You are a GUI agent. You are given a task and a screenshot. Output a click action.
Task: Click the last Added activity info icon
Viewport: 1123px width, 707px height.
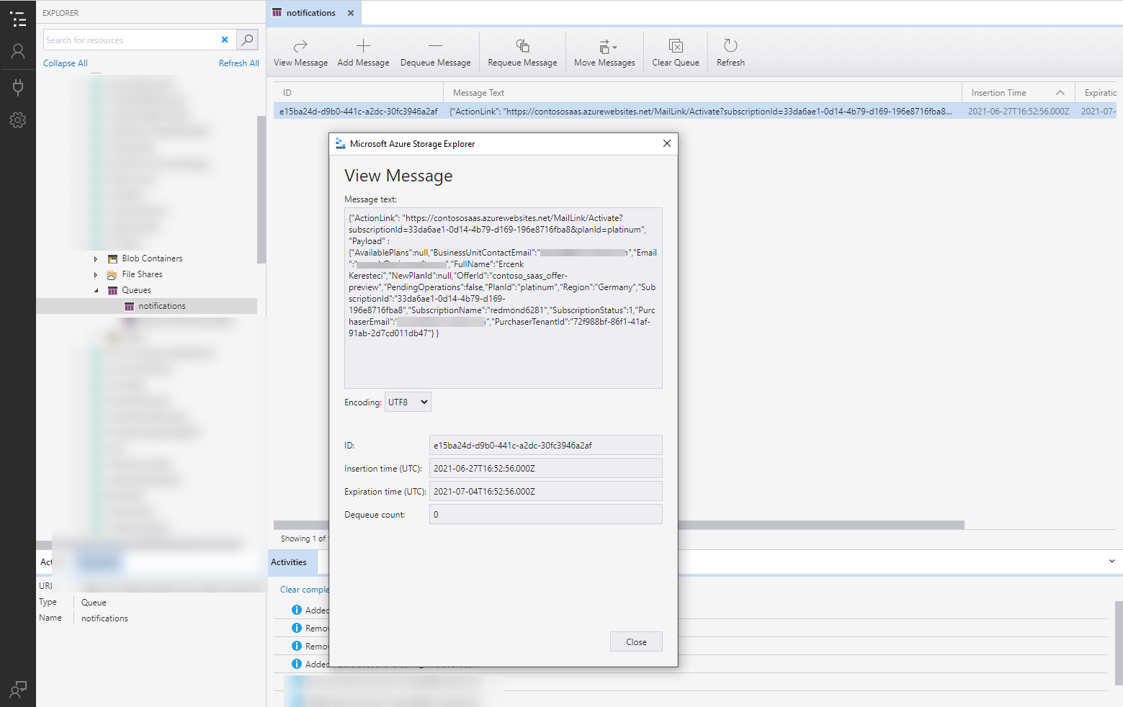tap(296, 664)
